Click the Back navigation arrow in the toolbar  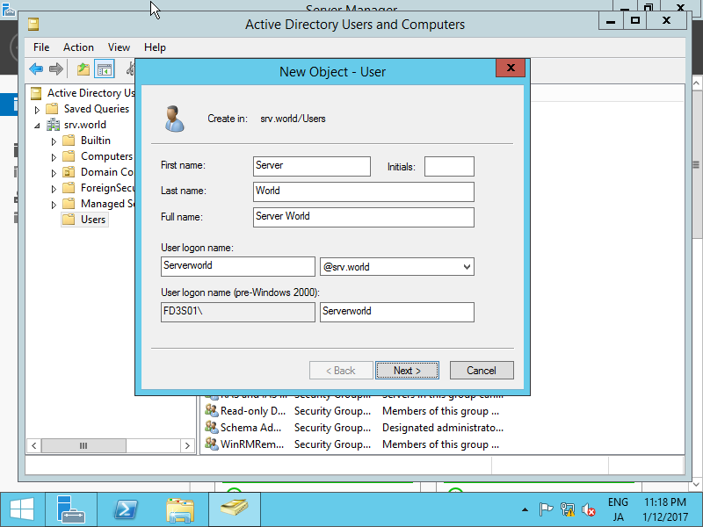coord(36,69)
